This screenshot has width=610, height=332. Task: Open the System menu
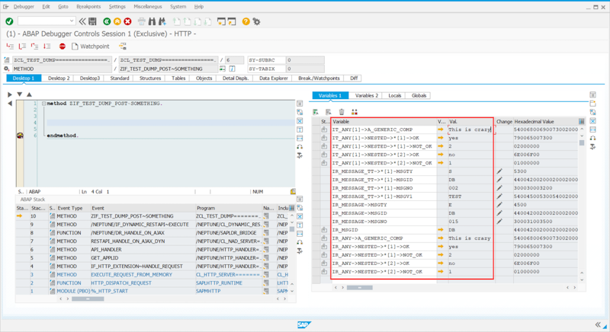[x=178, y=7]
